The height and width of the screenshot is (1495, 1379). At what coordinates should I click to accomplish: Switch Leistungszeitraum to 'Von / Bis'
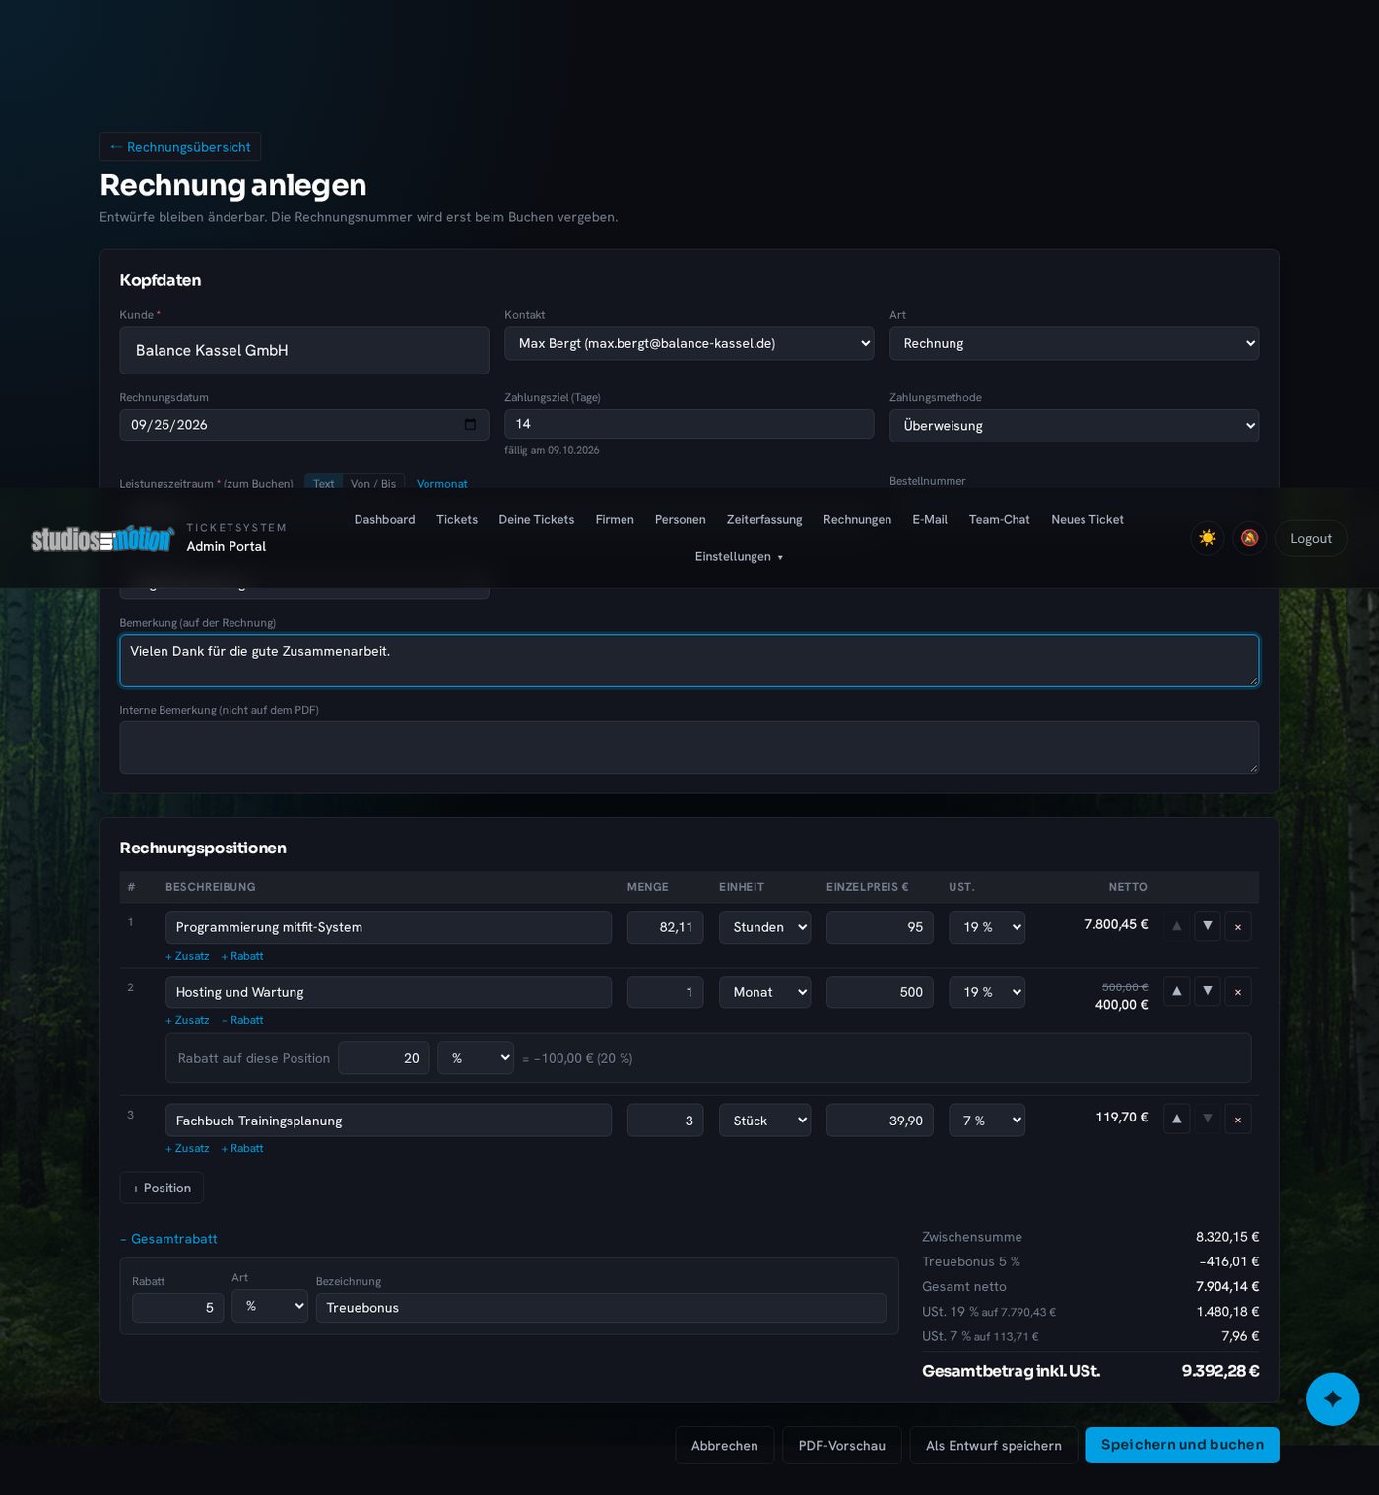[x=373, y=483]
